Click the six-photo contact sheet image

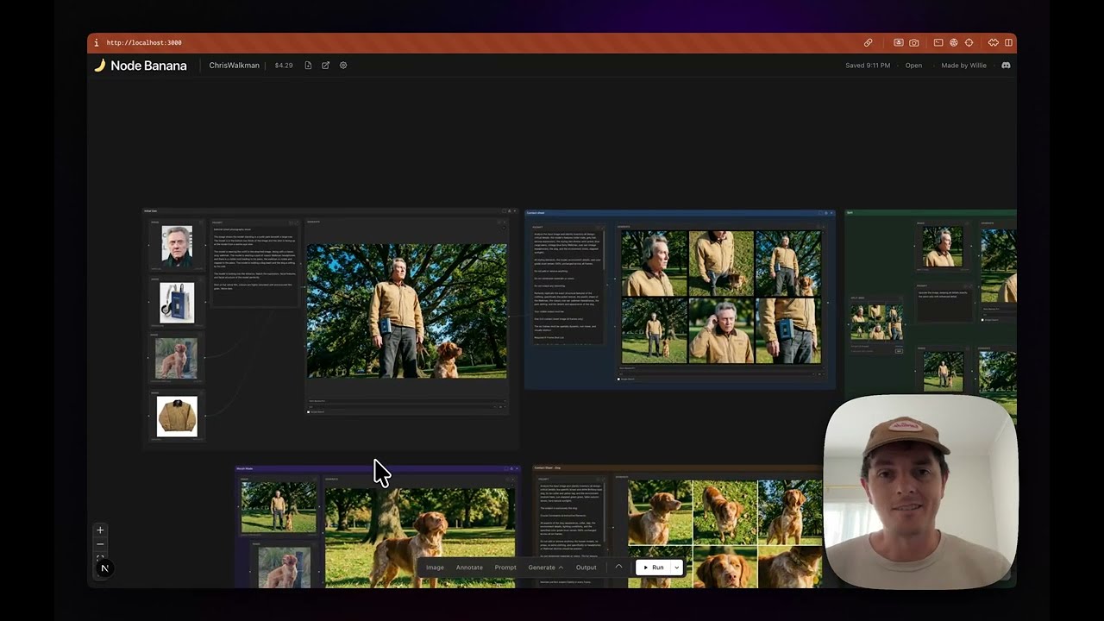pos(721,296)
